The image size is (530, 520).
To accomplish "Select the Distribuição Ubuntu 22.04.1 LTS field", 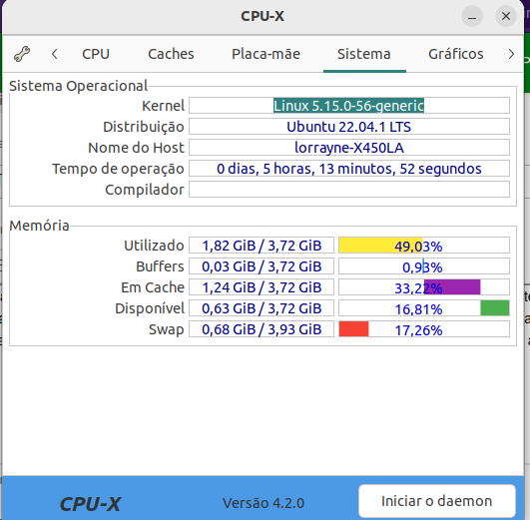I will (x=349, y=127).
